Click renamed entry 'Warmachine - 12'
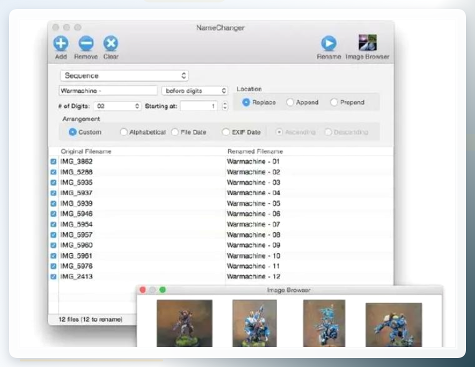 coord(253,276)
